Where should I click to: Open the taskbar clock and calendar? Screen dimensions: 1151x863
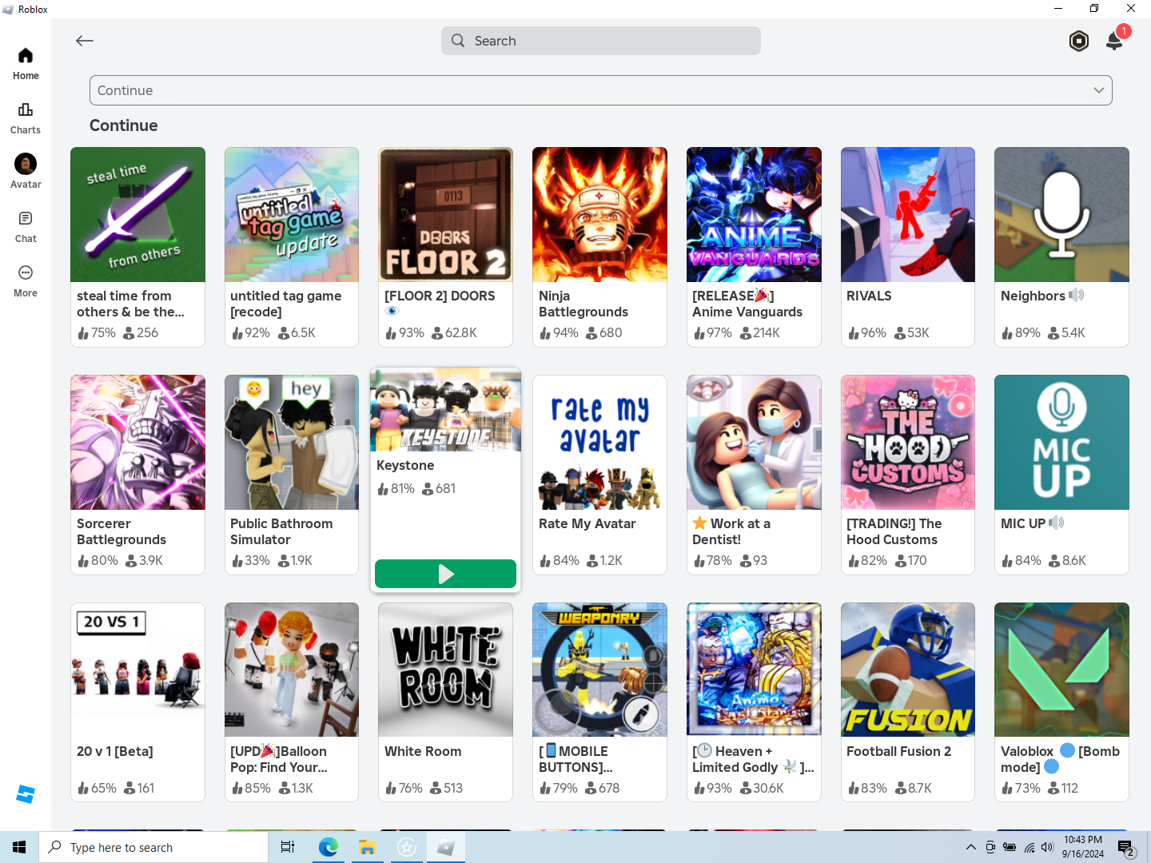pyautogui.click(x=1083, y=847)
